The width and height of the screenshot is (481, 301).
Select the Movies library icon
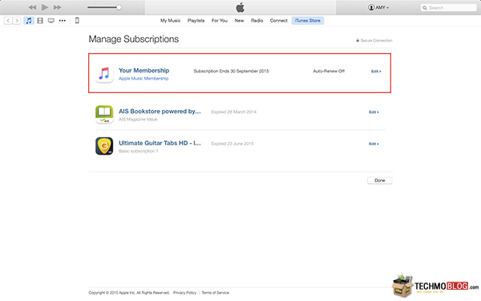pos(40,21)
